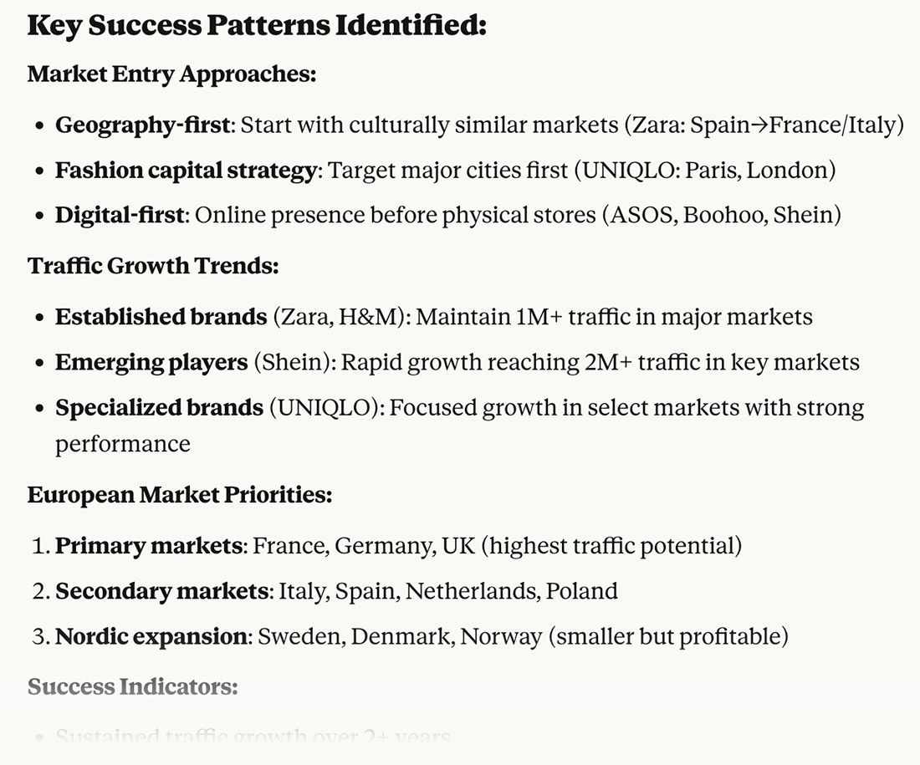Image resolution: width=920 pixels, height=765 pixels.
Task: Click the "European Market Priorities" subheading
Action: [x=180, y=495]
